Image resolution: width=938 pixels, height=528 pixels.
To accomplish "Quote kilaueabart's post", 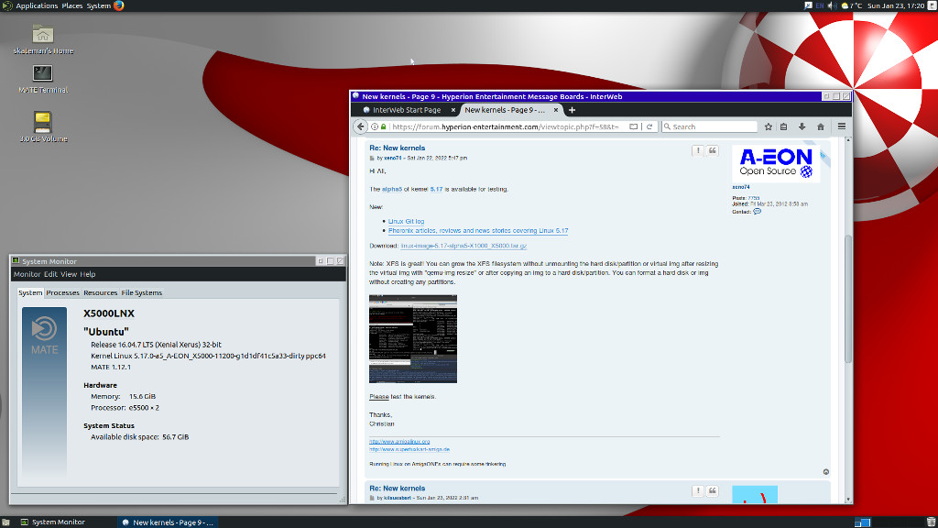I will pyautogui.click(x=713, y=491).
